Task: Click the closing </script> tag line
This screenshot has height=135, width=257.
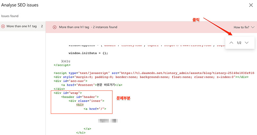Action: click(x=62, y=65)
